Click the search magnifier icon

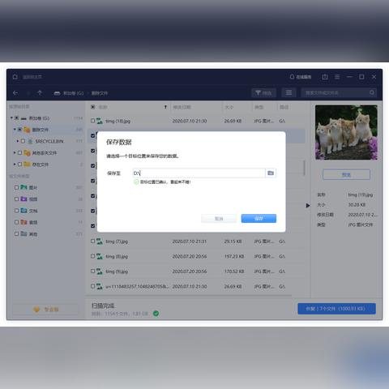pyautogui.click(x=372, y=92)
